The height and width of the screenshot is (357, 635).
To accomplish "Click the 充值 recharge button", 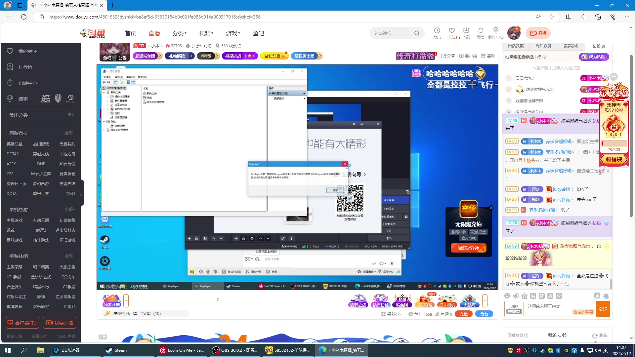I will point(464,314).
